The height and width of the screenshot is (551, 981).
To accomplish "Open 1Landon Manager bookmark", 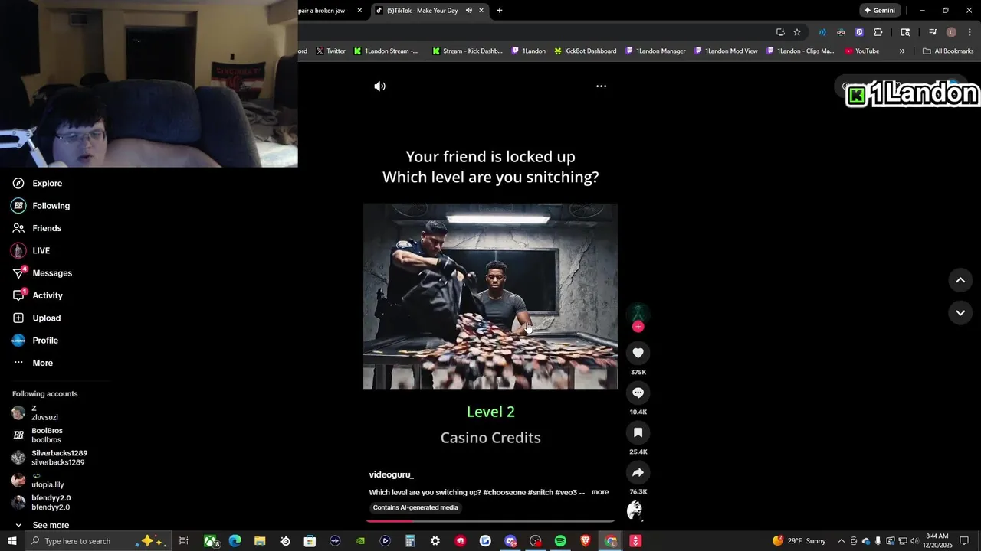I will 655,51.
